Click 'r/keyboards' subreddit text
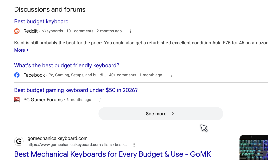This screenshot has width=268, height=160. point(52,31)
